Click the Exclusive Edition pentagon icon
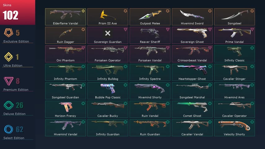The width and height of the screenshot is (265, 149). pyautogui.click(x=8, y=33)
